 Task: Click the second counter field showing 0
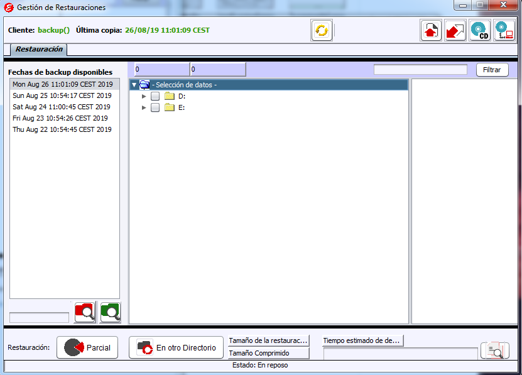point(218,69)
